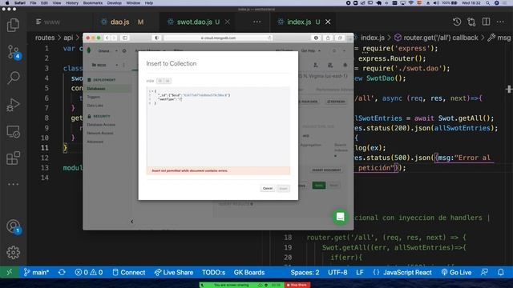Click router.get('/all') callback breadcrumb
The height and width of the screenshot is (288, 513).
coord(440,38)
